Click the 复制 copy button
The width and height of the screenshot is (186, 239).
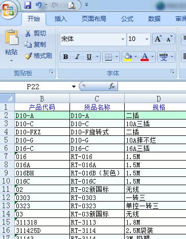coord(35,45)
